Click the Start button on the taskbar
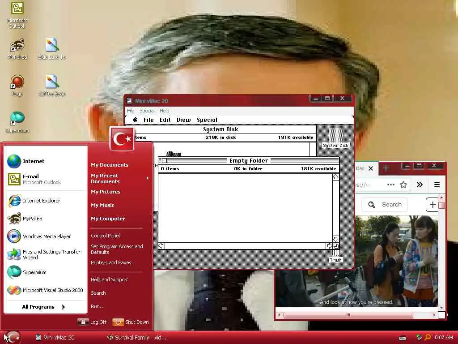 click(13, 338)
